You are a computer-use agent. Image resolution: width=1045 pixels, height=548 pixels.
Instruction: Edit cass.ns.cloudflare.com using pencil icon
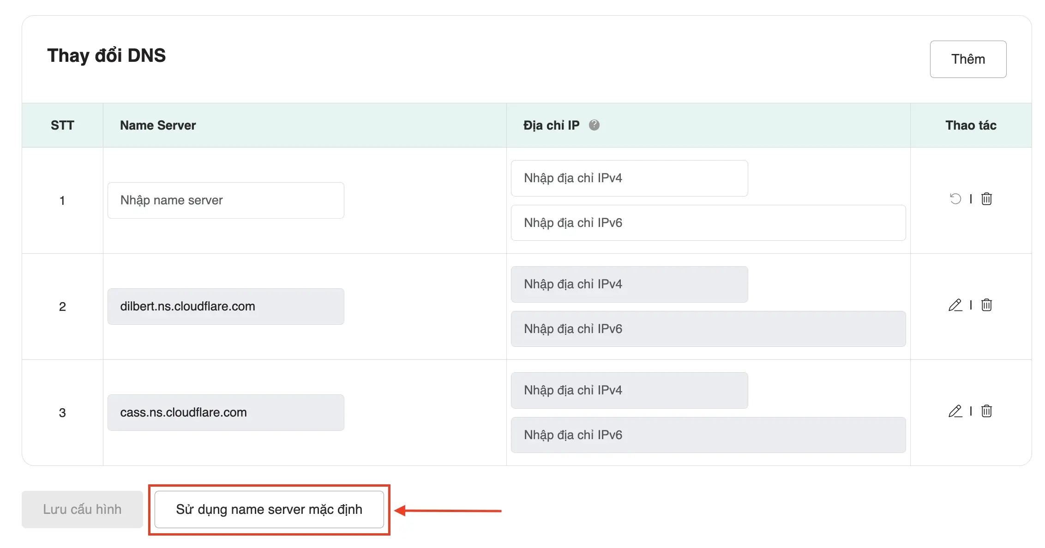[x=955, y=411]
